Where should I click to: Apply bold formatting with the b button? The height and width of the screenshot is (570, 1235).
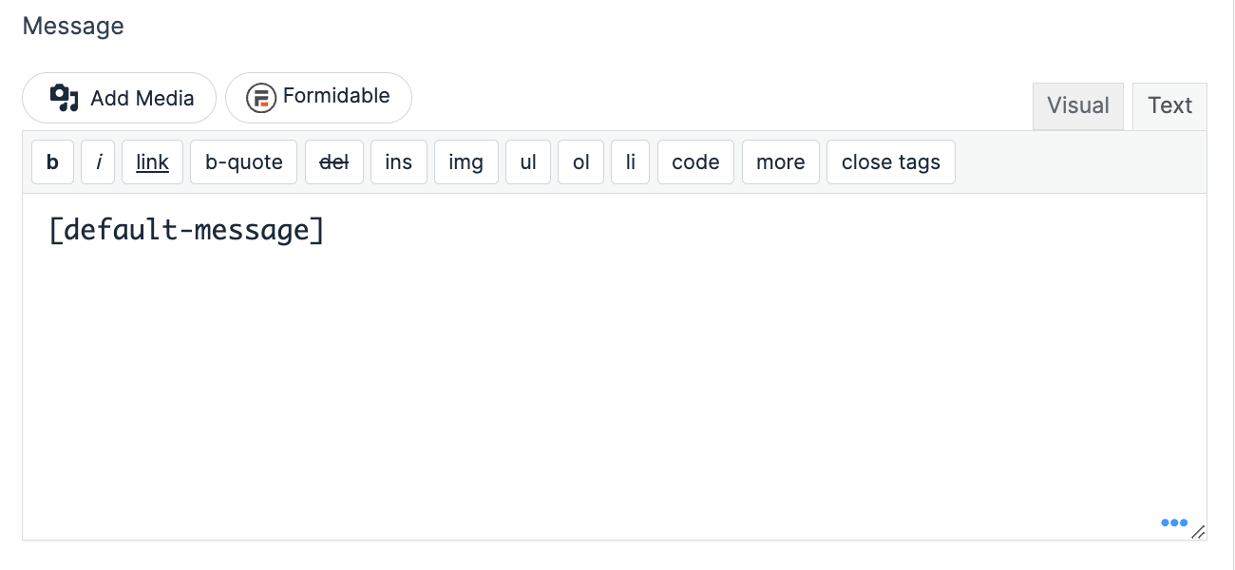(52, 161)
